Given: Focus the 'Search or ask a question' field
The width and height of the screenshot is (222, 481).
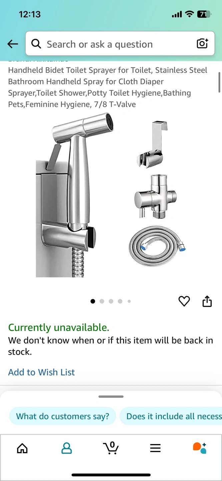Looking at the screenshot, I should point(120,43).
